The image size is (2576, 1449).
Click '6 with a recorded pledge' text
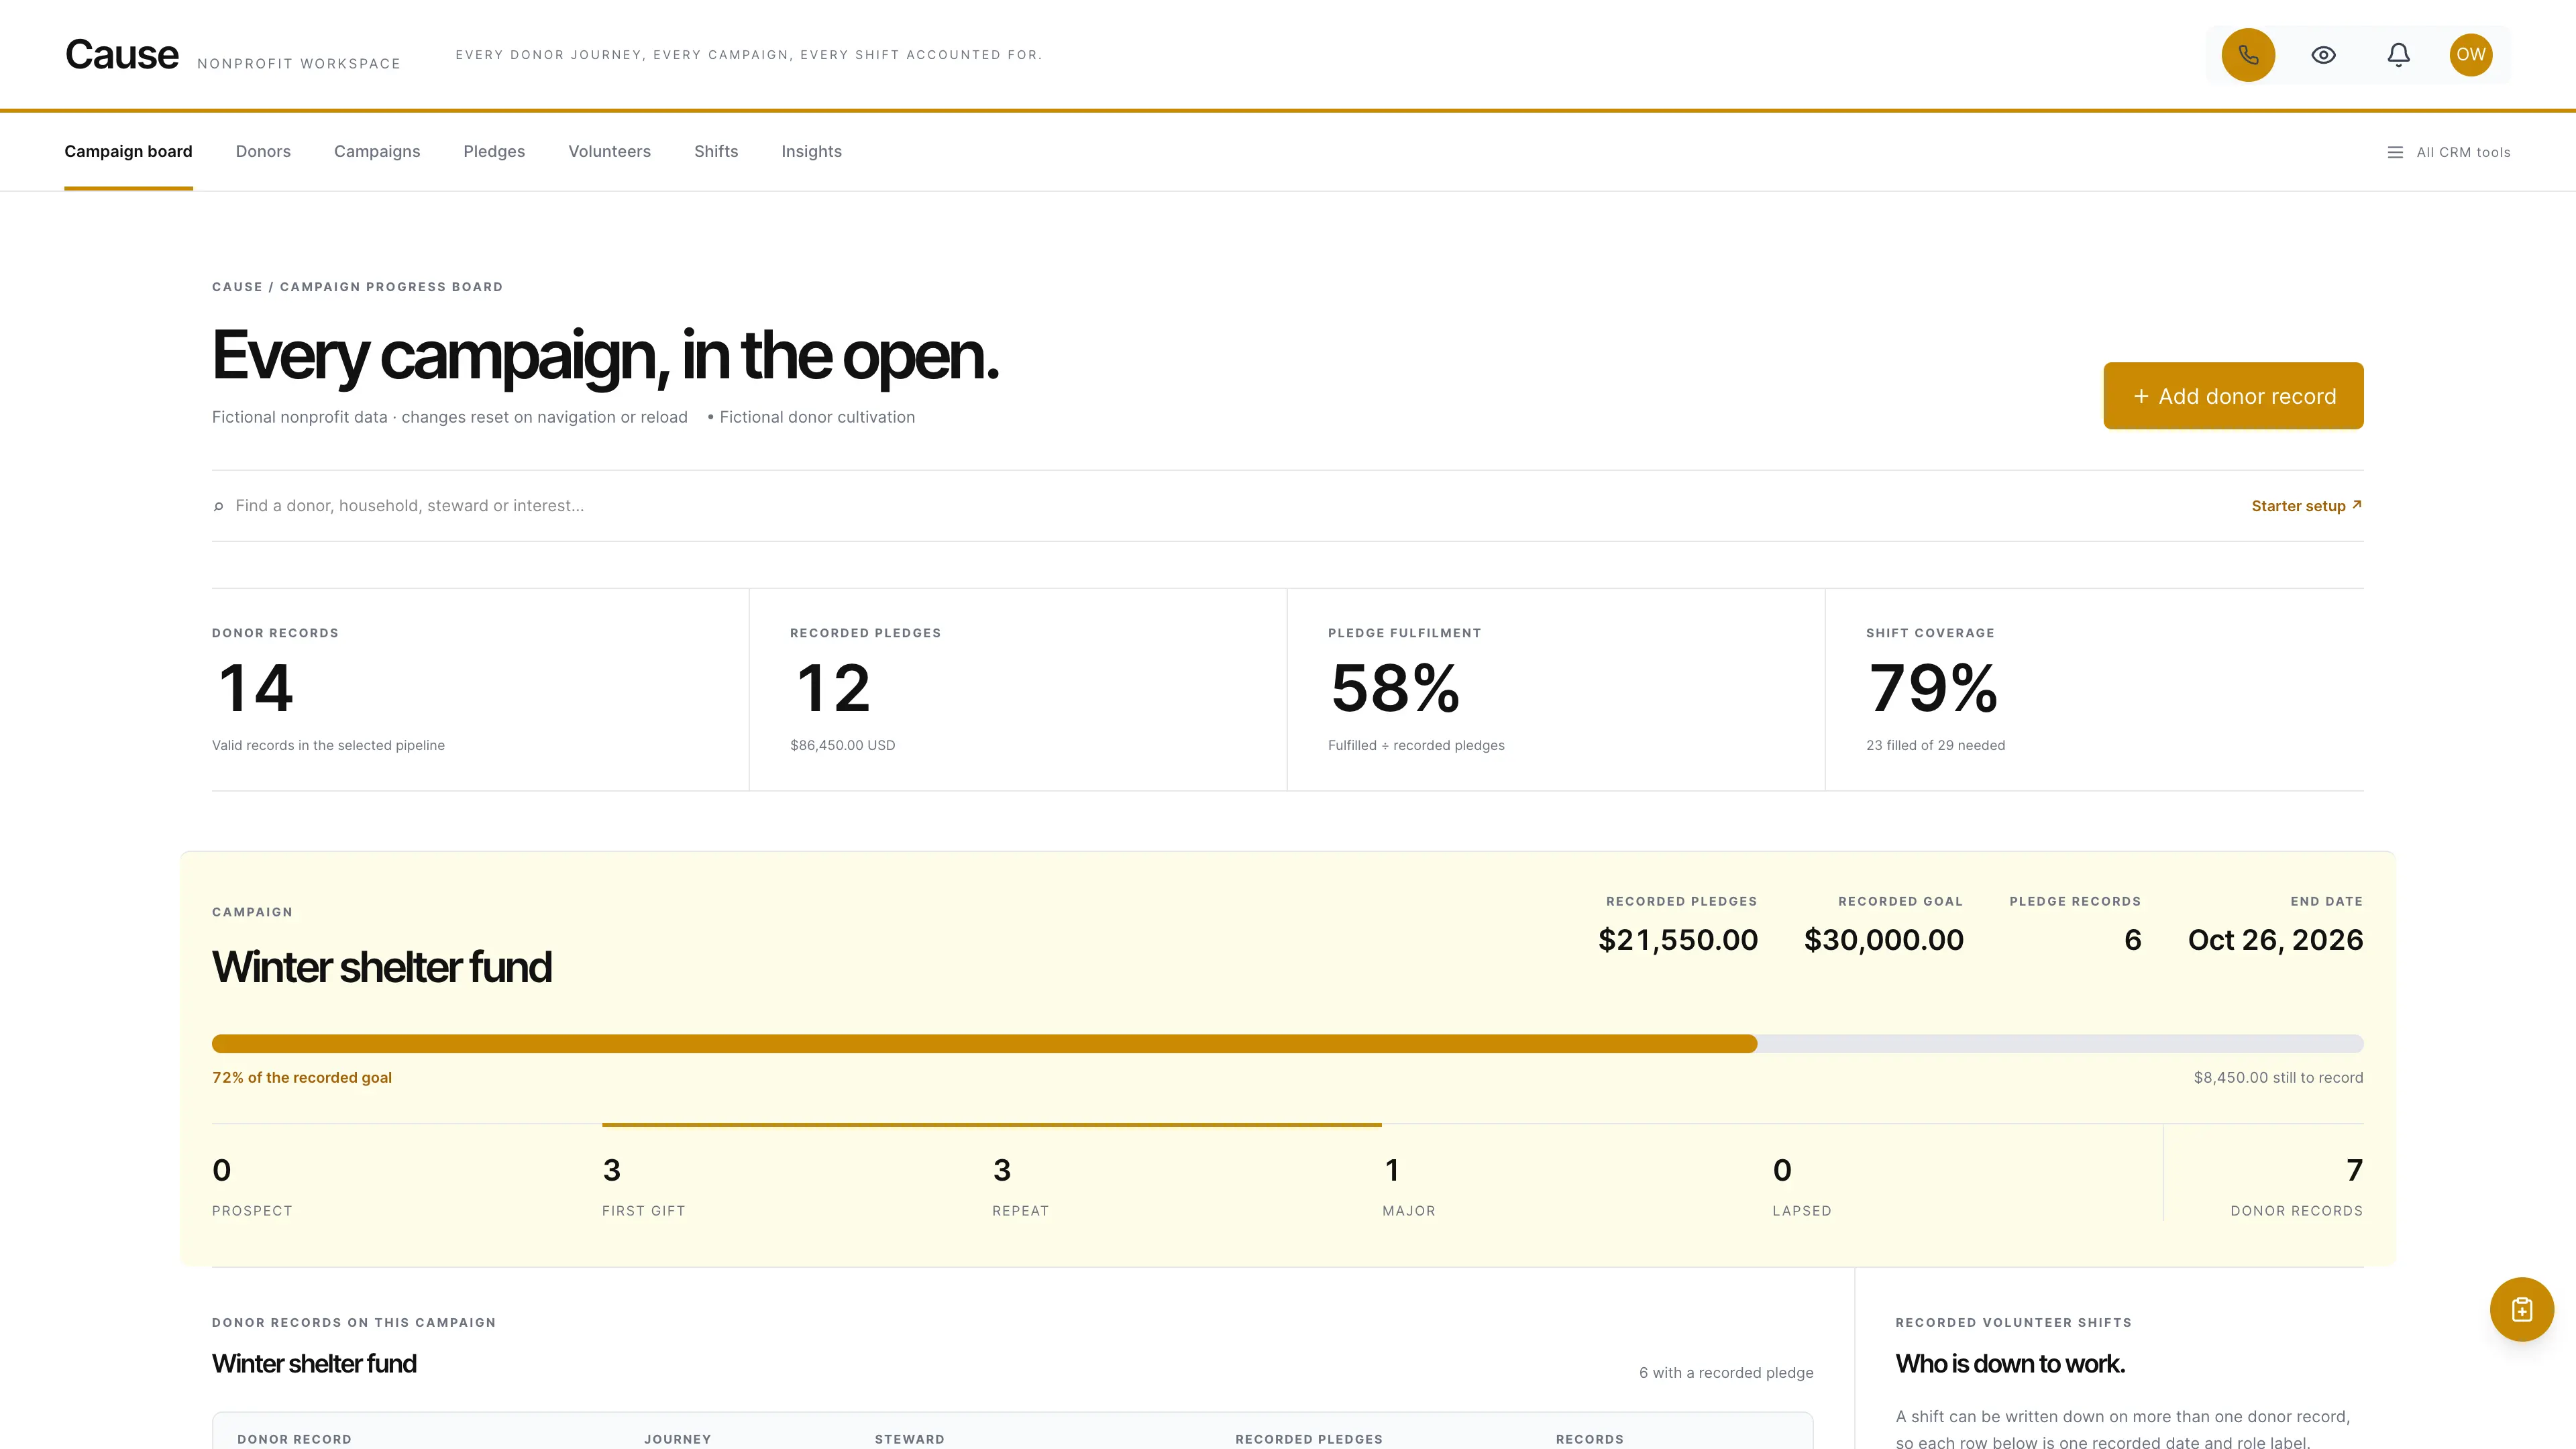point(1726,1373)
